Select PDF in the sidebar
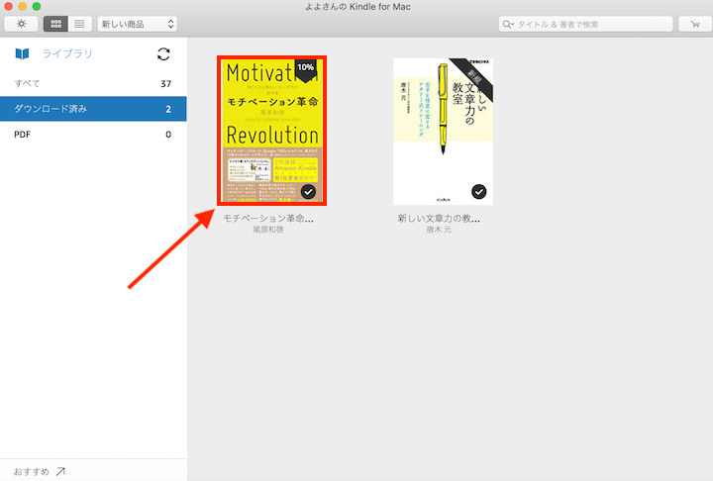The image size is (713, 481). (93, 135)
